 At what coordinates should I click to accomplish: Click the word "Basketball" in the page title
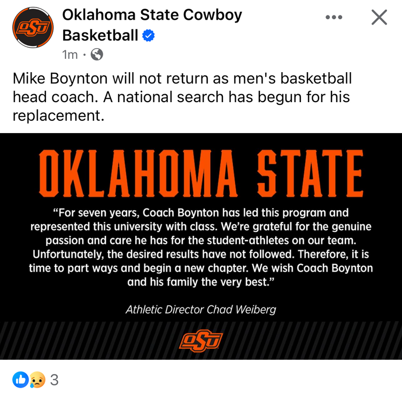100,36
